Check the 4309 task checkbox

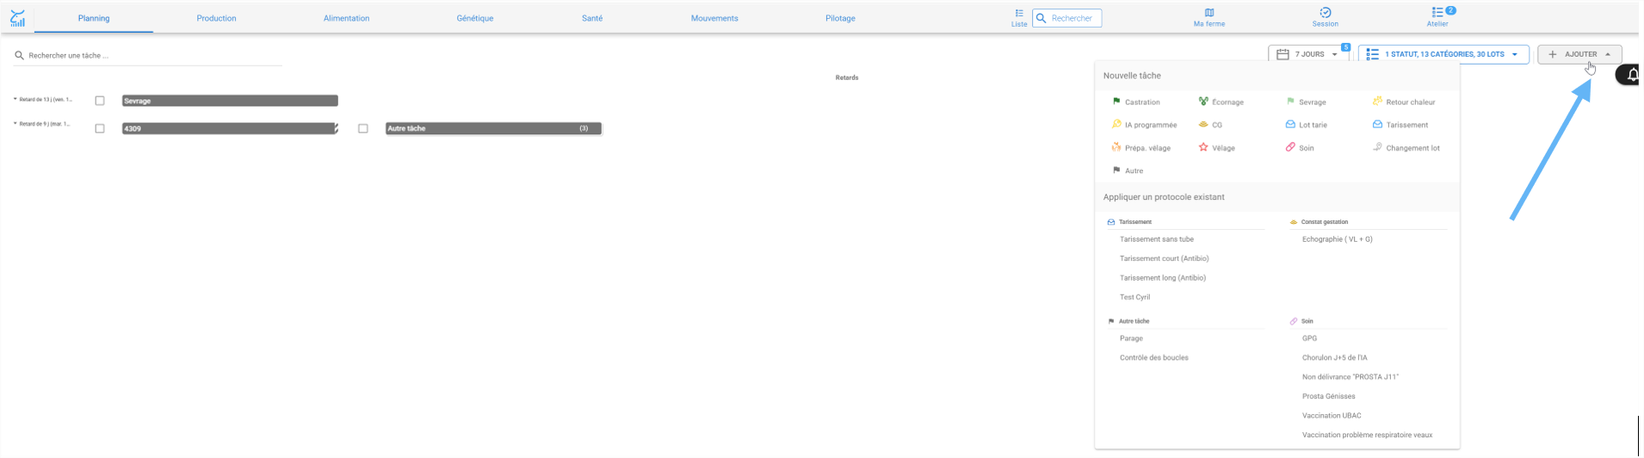click(x=100, y=128)
